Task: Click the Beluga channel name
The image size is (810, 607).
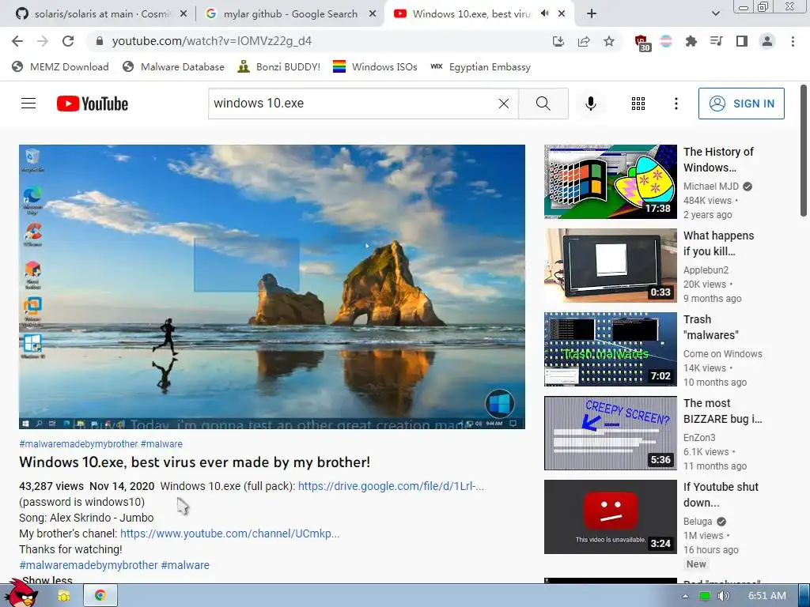Action: point(698,522)
